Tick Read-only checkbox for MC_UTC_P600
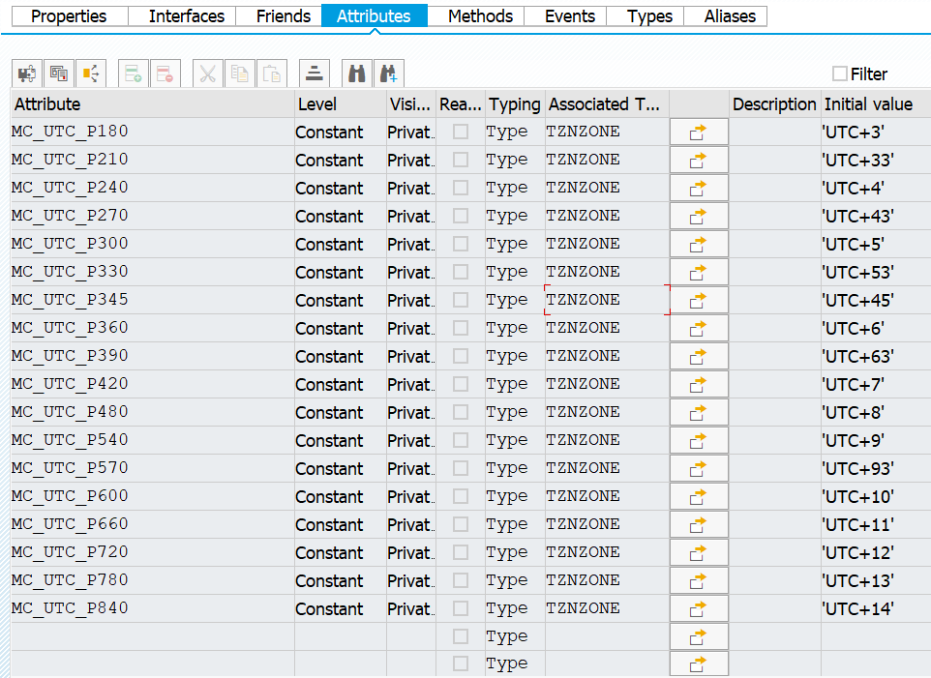 461,496
